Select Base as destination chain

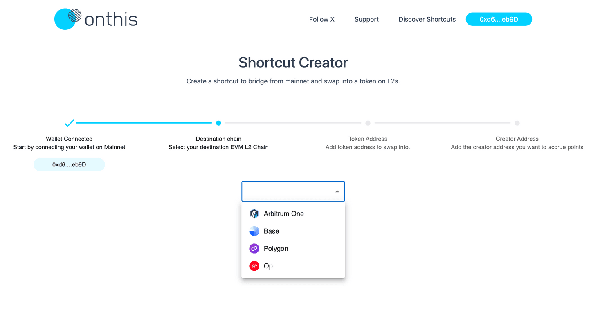[293, 231]
